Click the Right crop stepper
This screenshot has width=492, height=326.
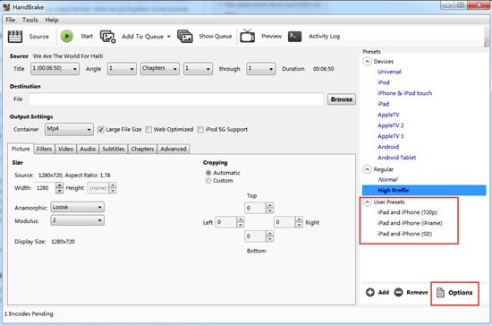299,222
